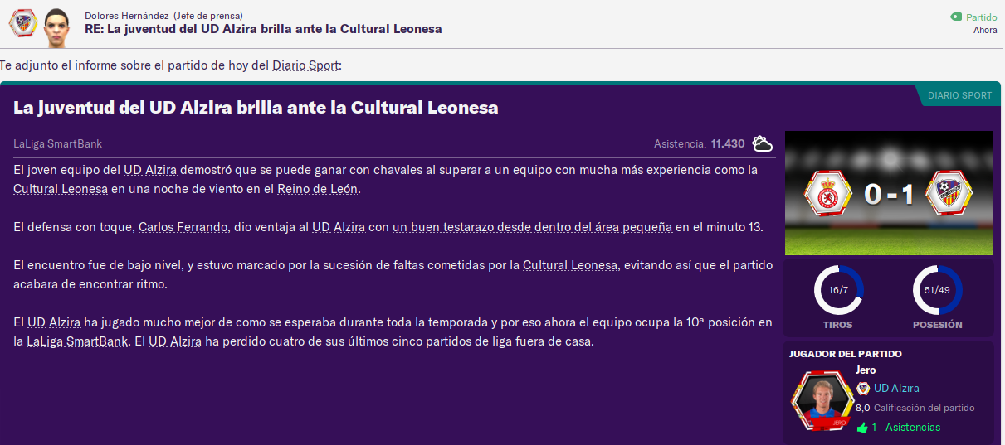This screenshot has height=445, width=1005.
Task: Open the LaLiga SmartBank competition label
Action: (x=58, y=143)
